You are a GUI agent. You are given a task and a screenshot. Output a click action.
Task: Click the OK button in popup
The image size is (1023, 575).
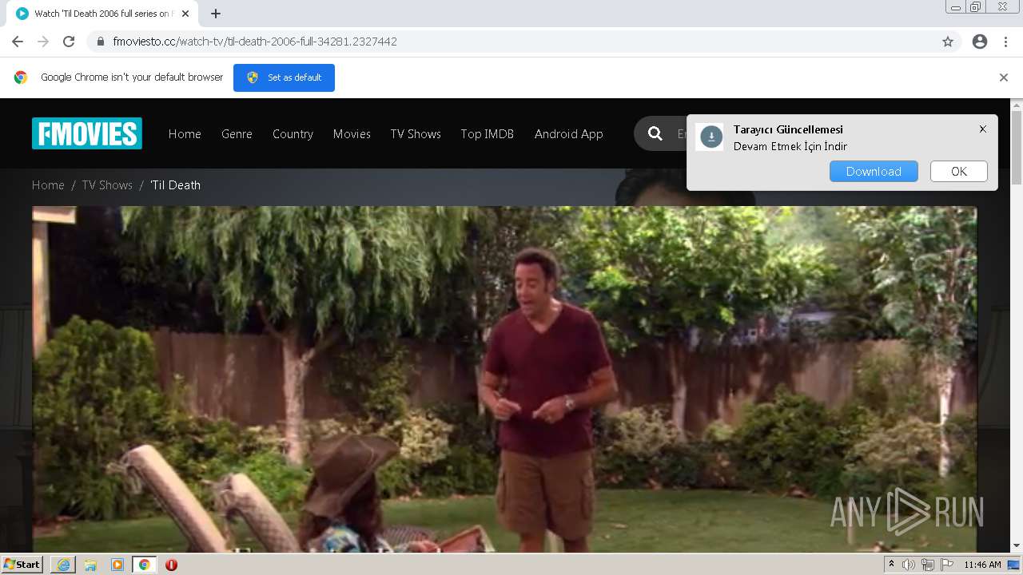click(x=959, y=171)
